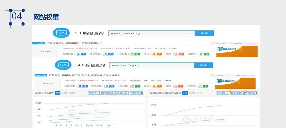The width and height of the screenshot is (286, 128).
Task: Click homepage internal links value 2,619
Action: tap(167, 81)
